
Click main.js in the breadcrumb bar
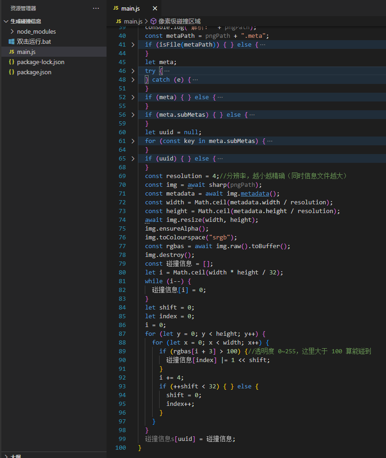tap(133, 21)
